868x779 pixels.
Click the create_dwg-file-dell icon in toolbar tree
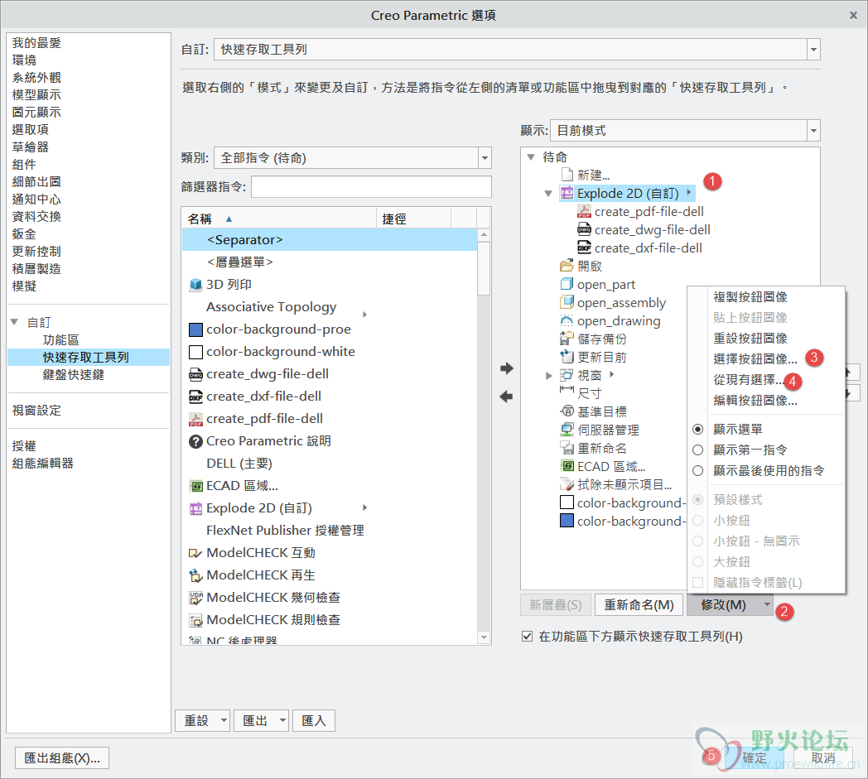(584, 229)
